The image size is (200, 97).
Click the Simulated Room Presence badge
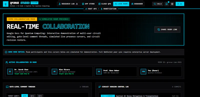54,19
